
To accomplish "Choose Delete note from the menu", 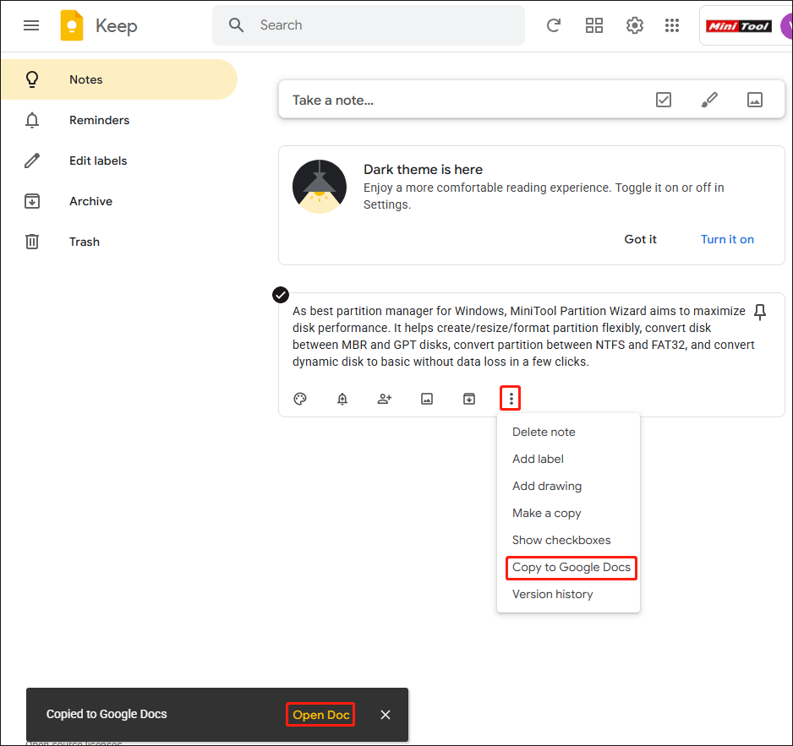I will click(568, 432).
